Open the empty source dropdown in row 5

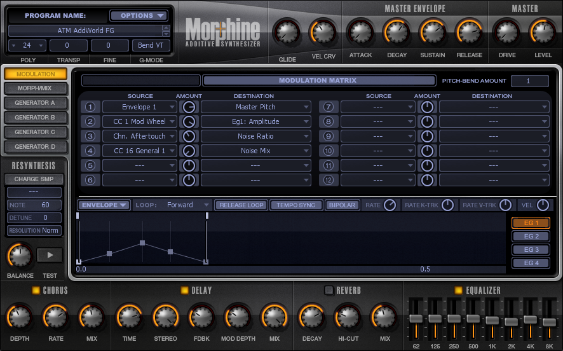(x=140, y=165)
